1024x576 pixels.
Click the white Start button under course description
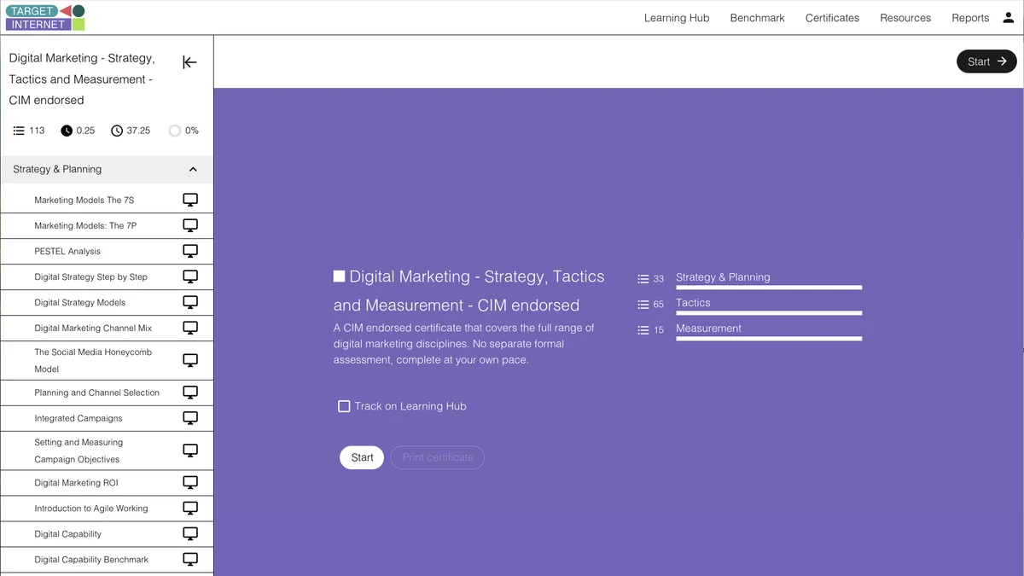[x=362, y=457]
